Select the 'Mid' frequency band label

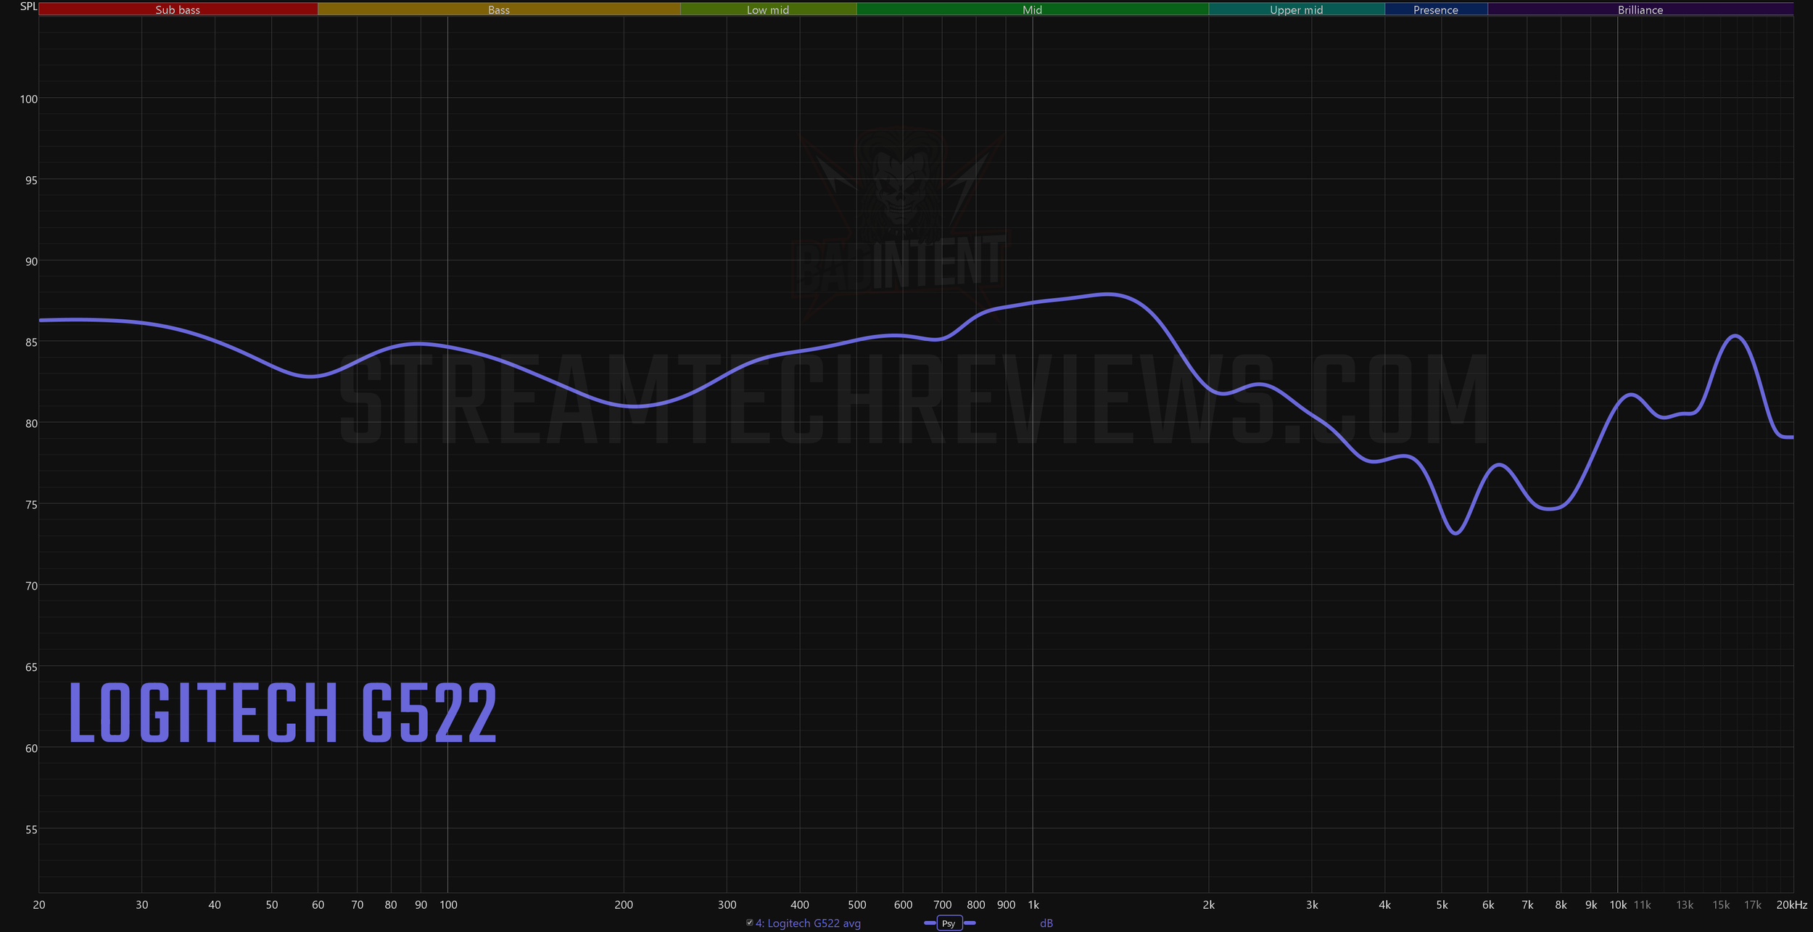click(1032, 9)
